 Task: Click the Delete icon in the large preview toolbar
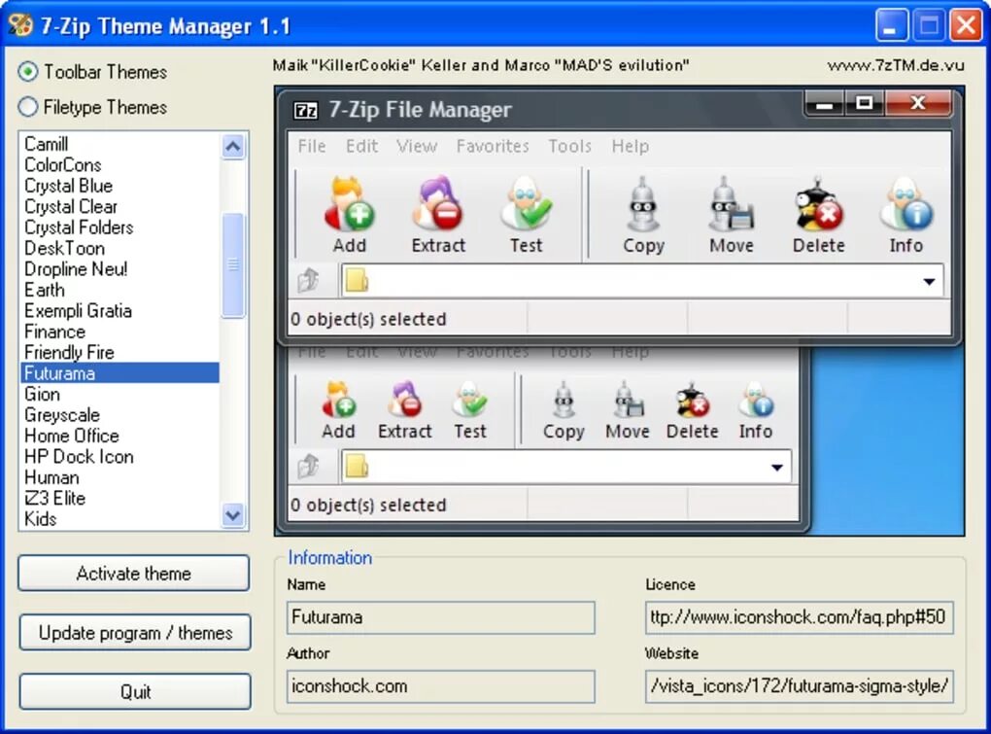coord(818,204)
